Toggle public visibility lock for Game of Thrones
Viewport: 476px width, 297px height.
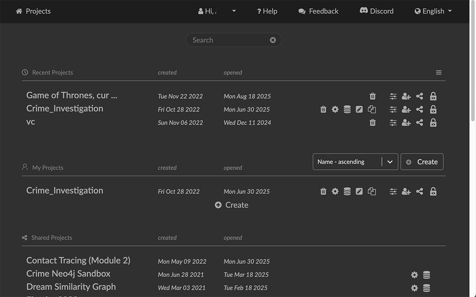[x=433, y=96]
